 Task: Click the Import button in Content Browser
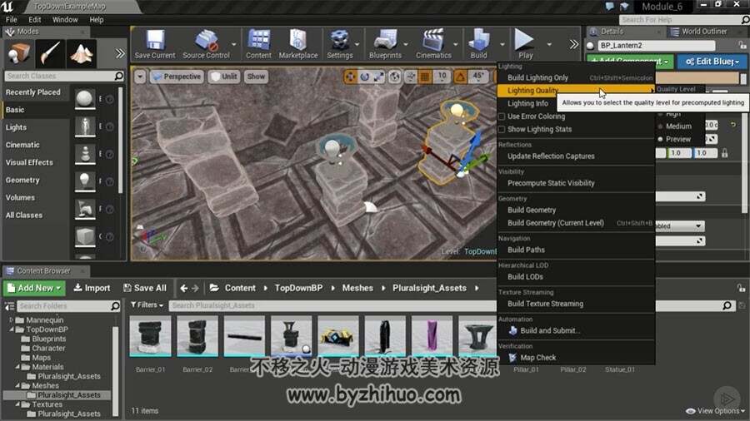pos(92,289)
